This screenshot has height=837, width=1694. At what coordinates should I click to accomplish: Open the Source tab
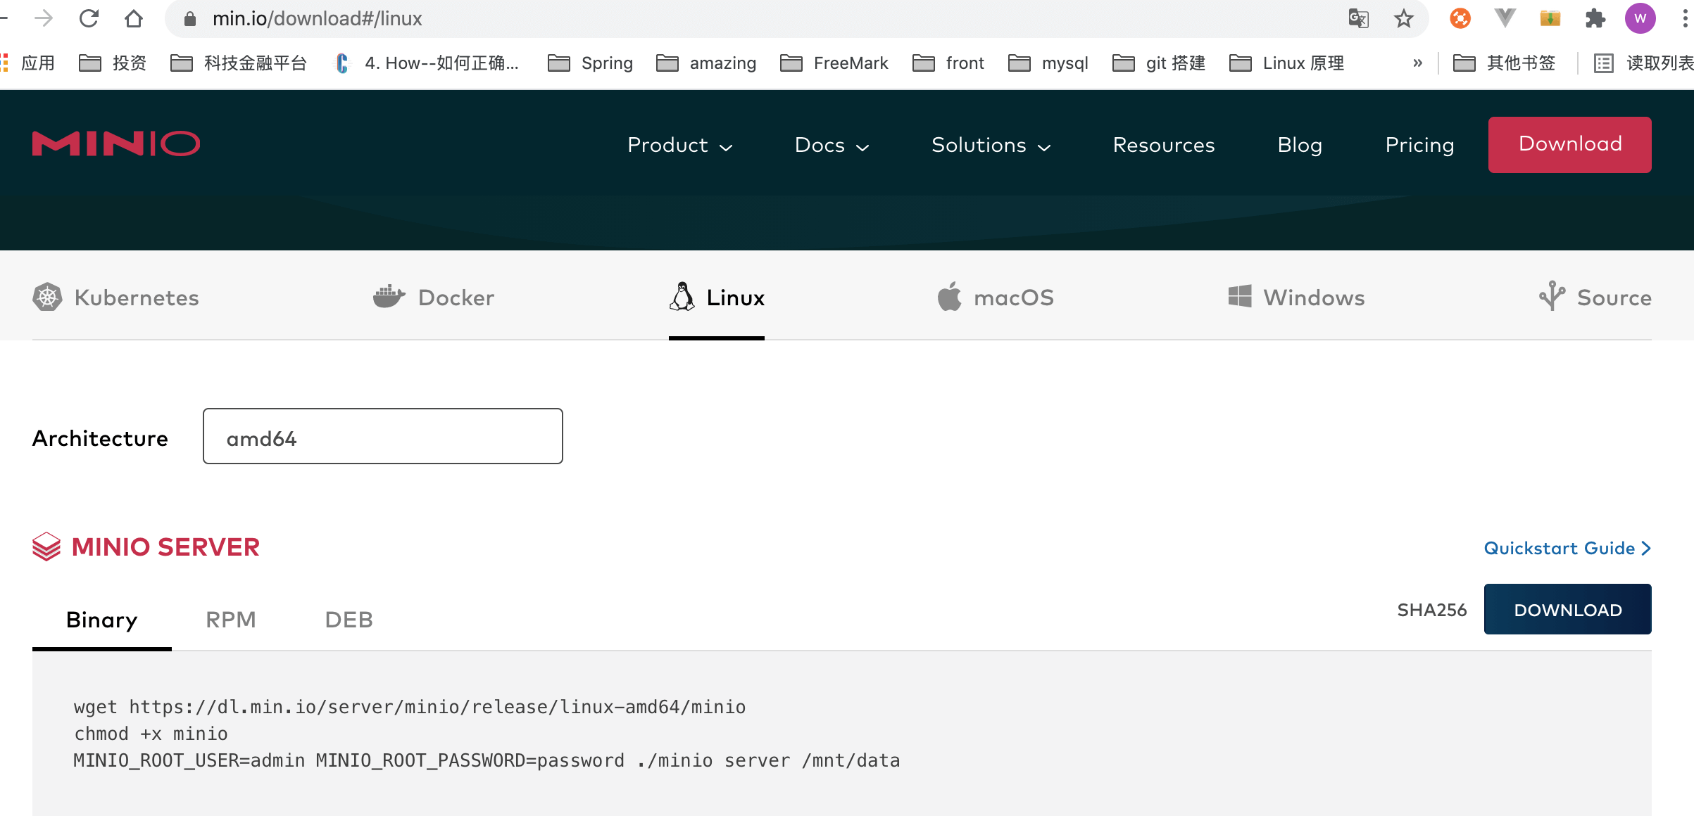tap(1595, 298)
